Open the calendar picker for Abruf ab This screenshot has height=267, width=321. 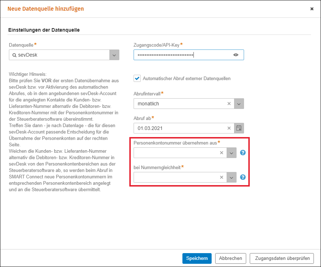click(239, 128)
